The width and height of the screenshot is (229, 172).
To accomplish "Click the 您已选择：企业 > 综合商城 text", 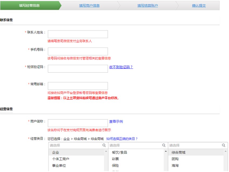I will point(76,139).
